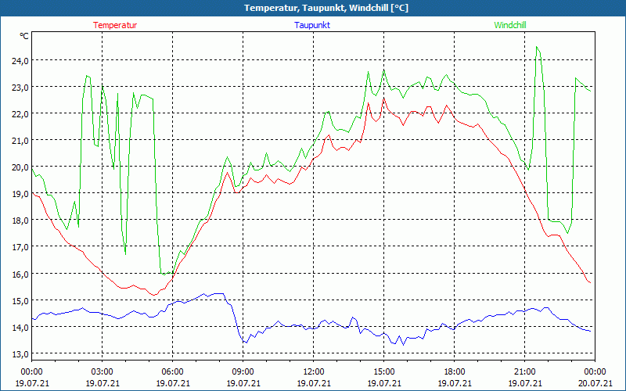Click the 23,0 y-axis value
The width and height of the screenshot is (626, 391).
pos(20,88)
